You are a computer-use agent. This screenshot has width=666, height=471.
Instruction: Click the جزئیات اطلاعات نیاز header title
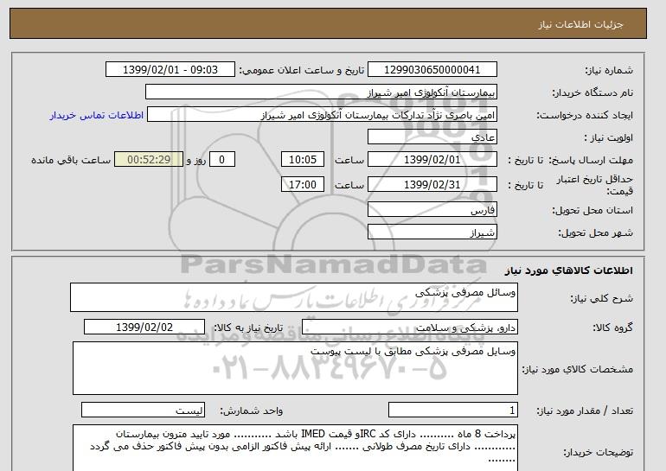[580, 24]
